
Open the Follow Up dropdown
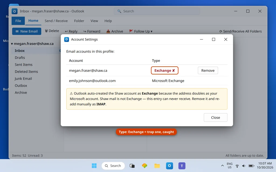point(141,31)
